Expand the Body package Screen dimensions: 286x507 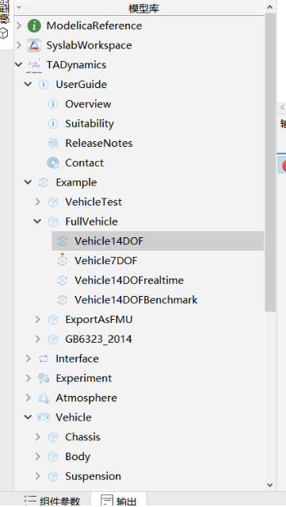(38, 456)
